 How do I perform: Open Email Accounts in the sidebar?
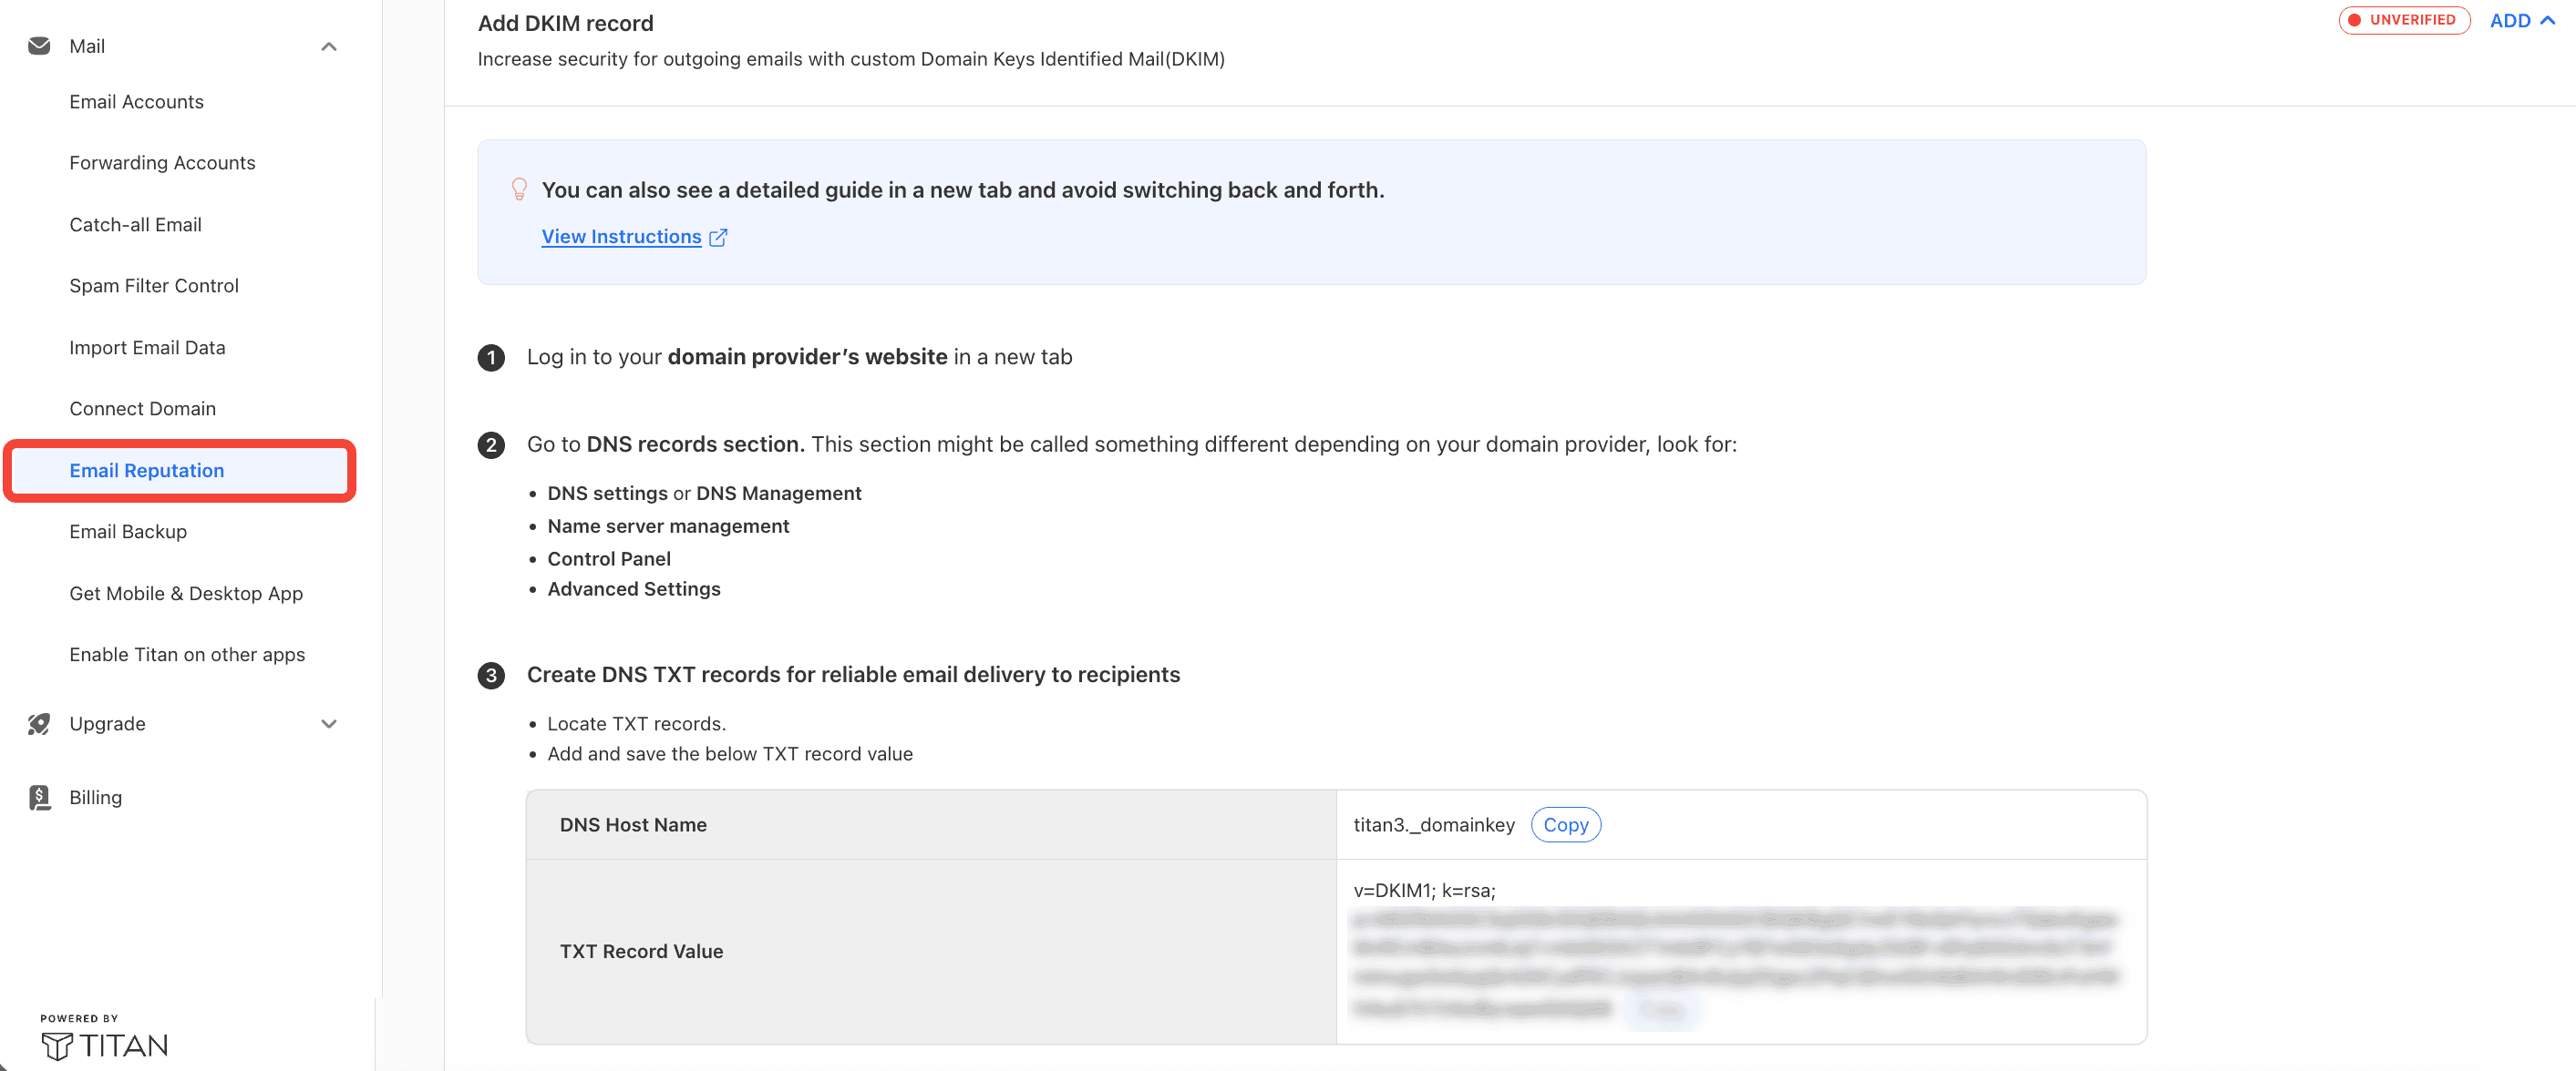coord(136,102)
